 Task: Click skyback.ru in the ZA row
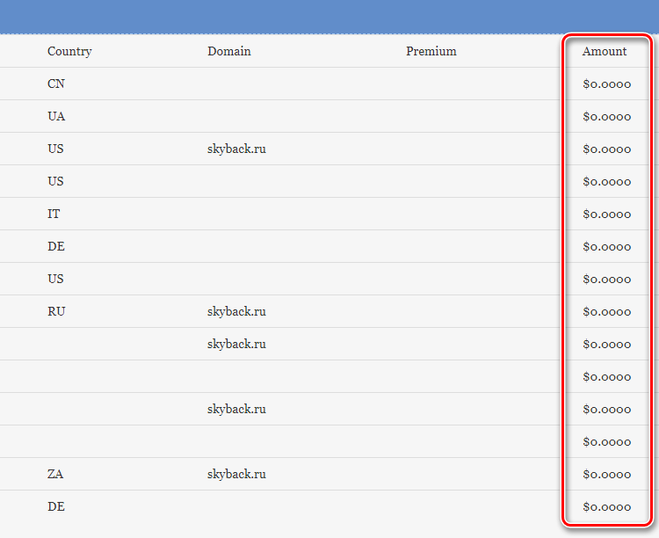pyautogui.click(x=236, y=475)
